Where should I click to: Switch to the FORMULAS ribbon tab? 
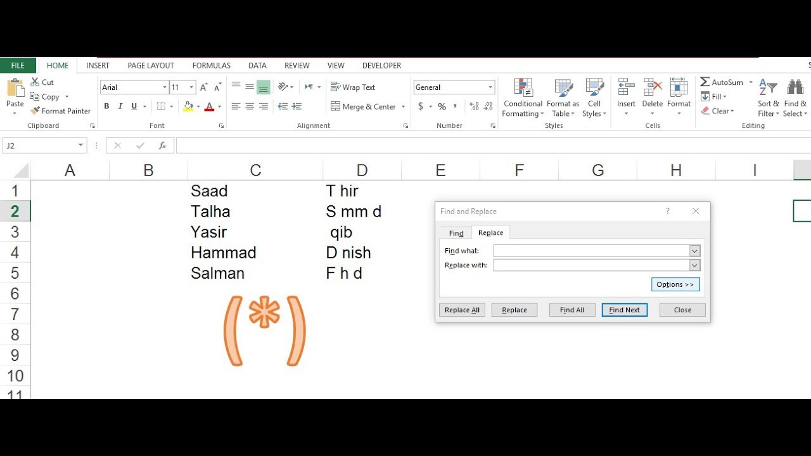[212, 65]
